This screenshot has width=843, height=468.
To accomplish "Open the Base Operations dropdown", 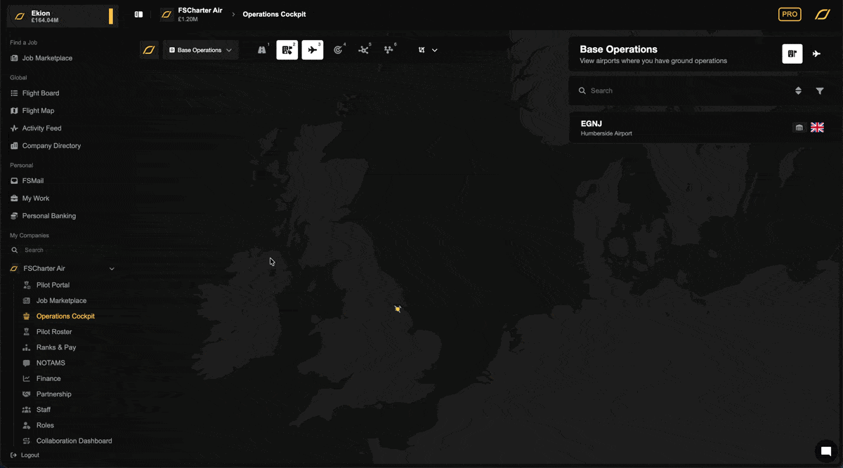I will pos(201,50).
